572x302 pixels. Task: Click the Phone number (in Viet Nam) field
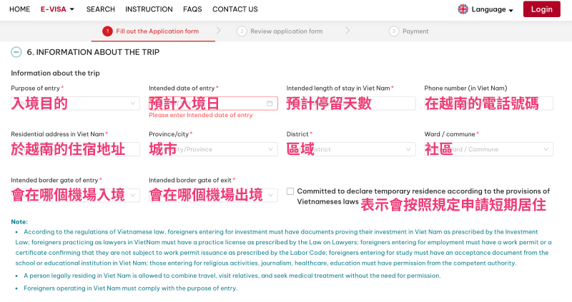[x=488, y=104]
